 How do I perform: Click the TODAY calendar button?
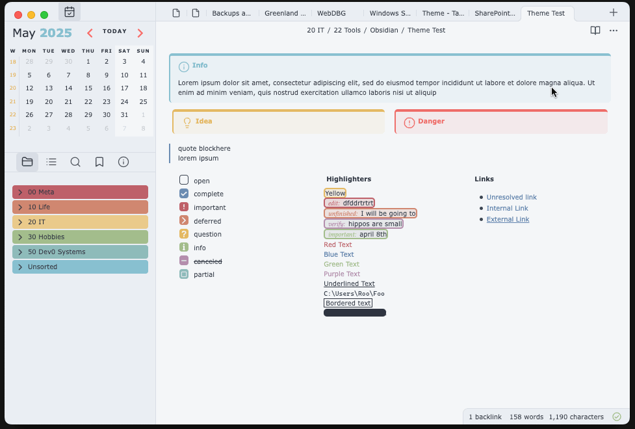coord(114,31)
